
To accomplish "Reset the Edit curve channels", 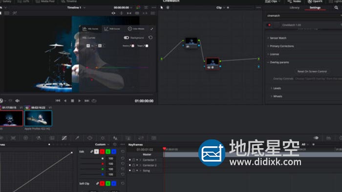I will (123, 152).
